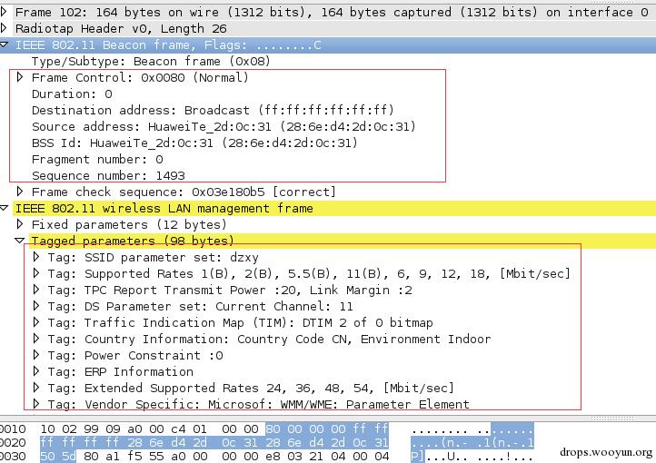Expand the Vendor Specific Microsof WMM/WME tag
This screenshot has height=463, width=656.
click(36, 404)
